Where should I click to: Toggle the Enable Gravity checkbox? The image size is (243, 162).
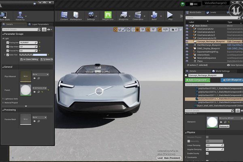click(x=207, y=153)
